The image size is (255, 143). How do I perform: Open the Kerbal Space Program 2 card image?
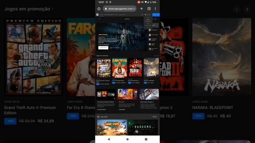point(149,94)
